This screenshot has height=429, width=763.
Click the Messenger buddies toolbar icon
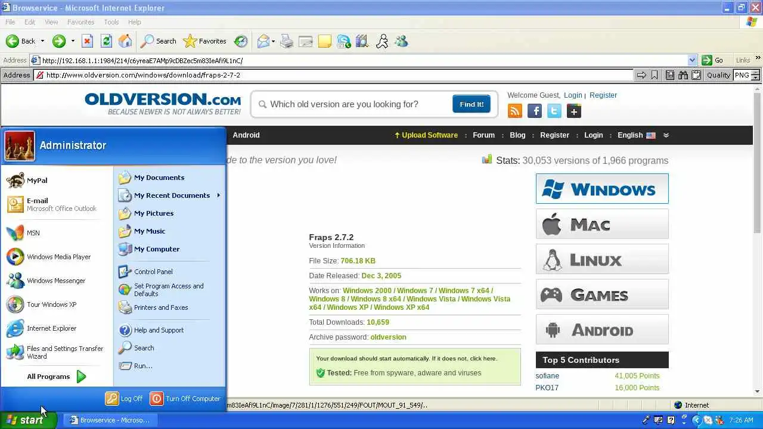coord(401,41)
